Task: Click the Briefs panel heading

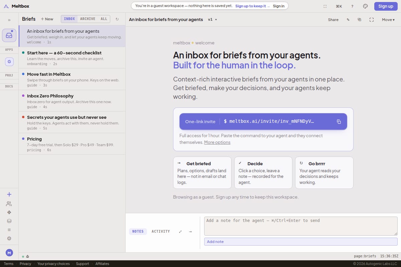Action: coord(29,19)
